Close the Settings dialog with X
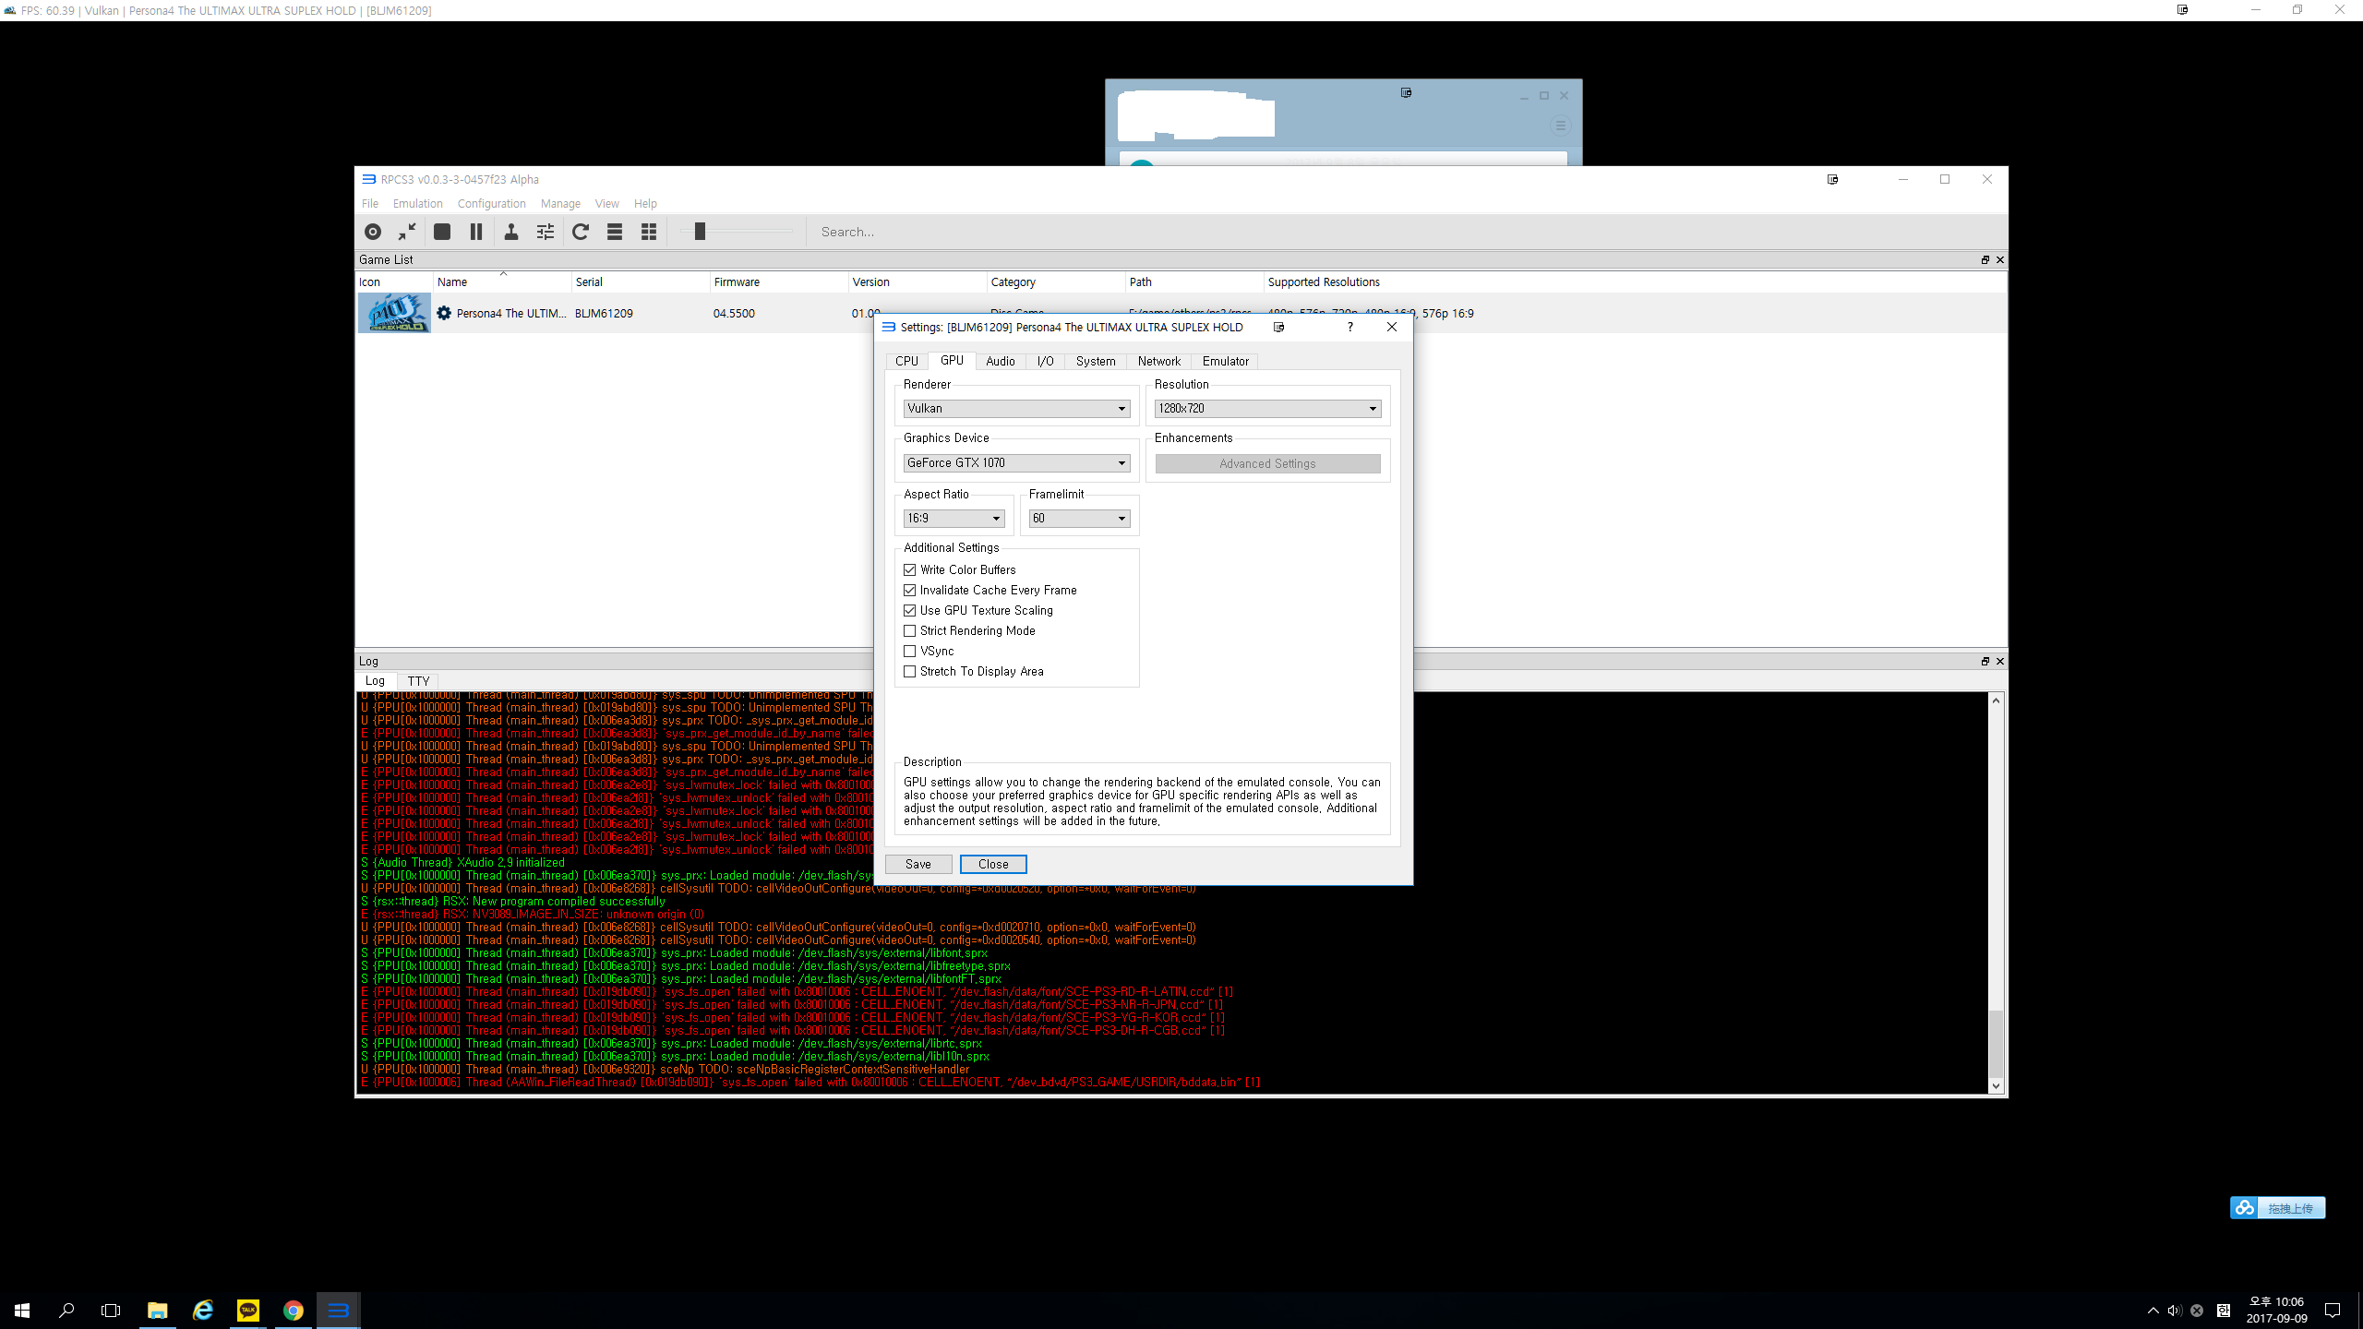The height and width of the screenshot is (1329, 2363). point(1392,327)
